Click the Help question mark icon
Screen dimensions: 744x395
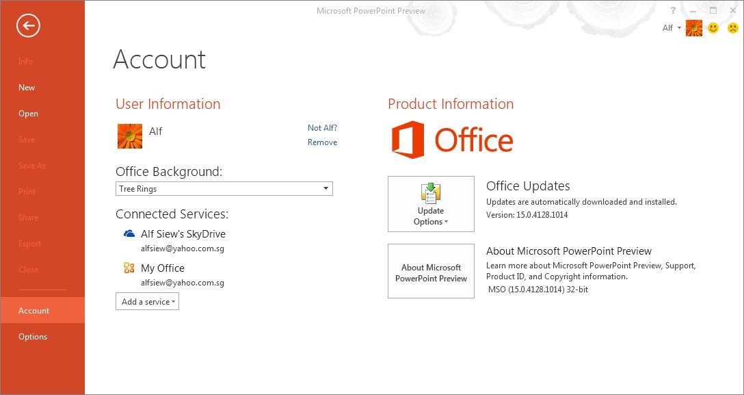[x=673, y=10]
